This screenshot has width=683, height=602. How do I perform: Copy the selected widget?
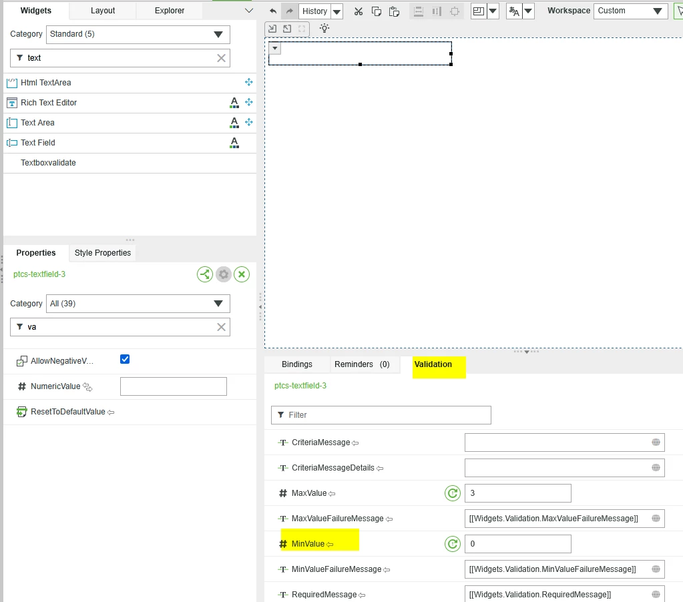click(377, 11)
